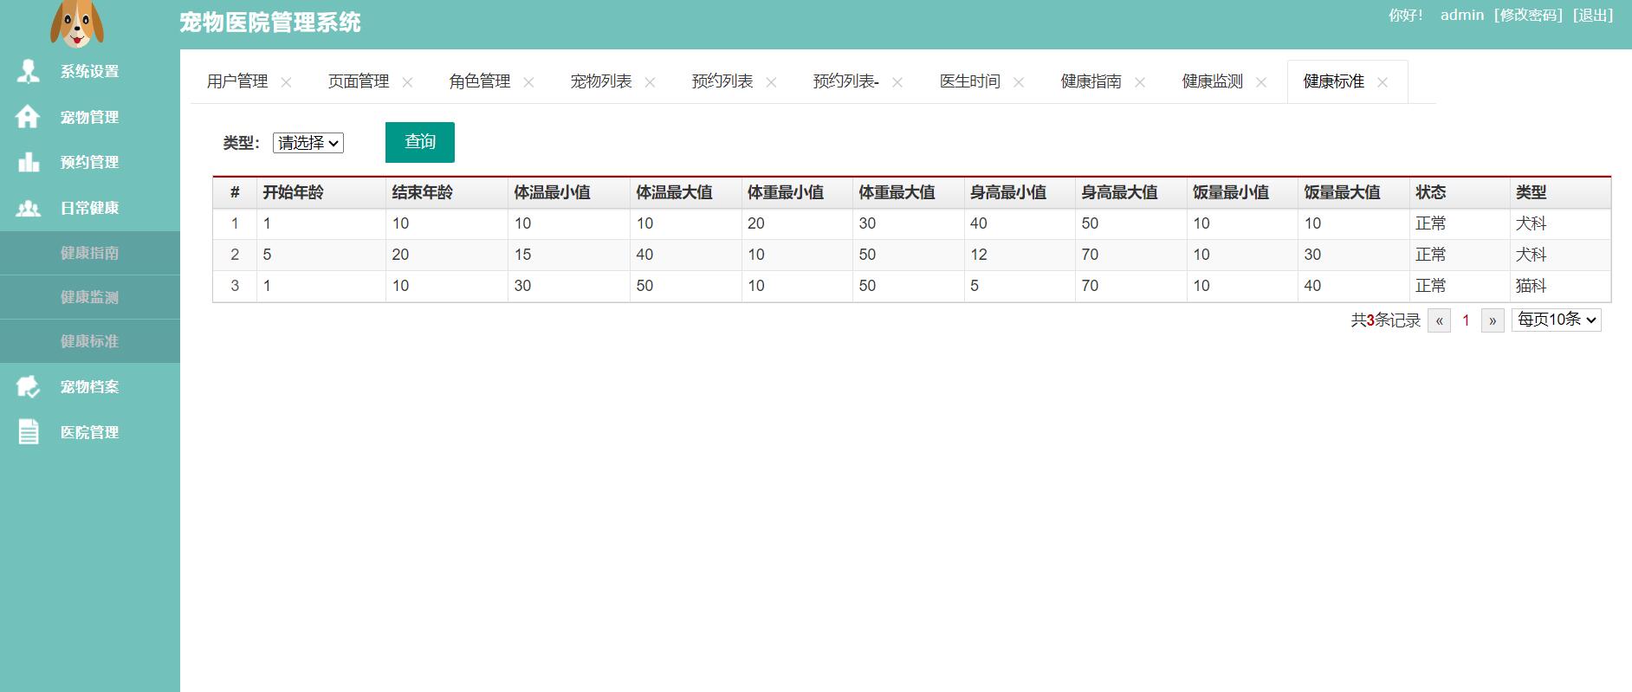Click the 宠物医院管理系统 title
1632x692 pixels.
coord(270,23)
